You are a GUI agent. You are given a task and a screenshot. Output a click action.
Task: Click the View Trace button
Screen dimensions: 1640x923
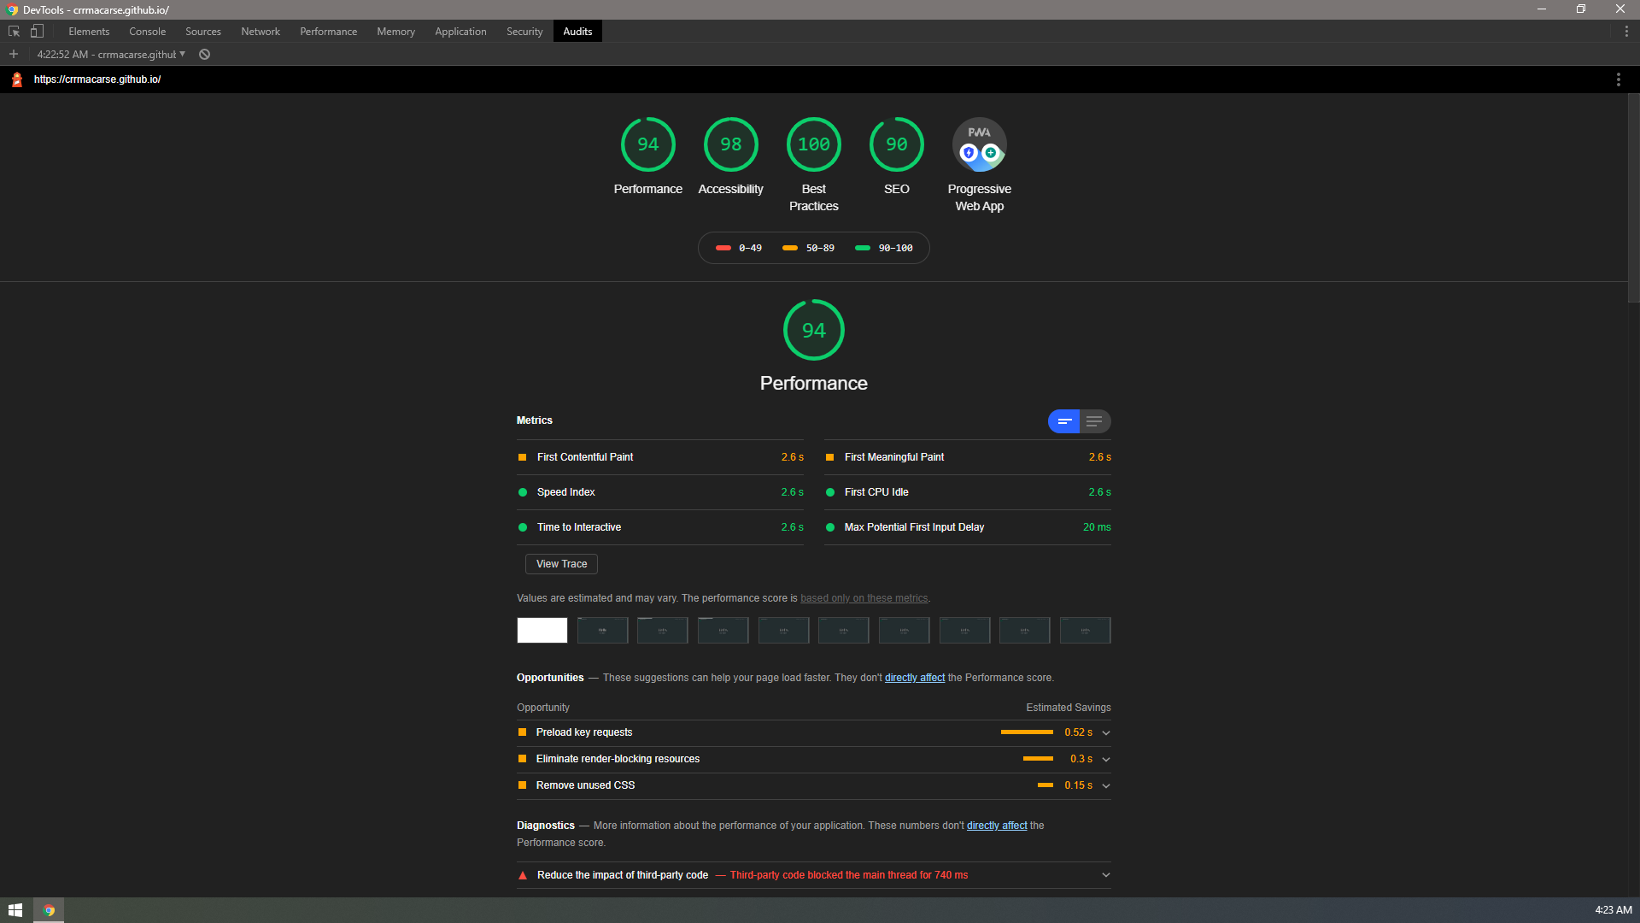coord(561,564)
